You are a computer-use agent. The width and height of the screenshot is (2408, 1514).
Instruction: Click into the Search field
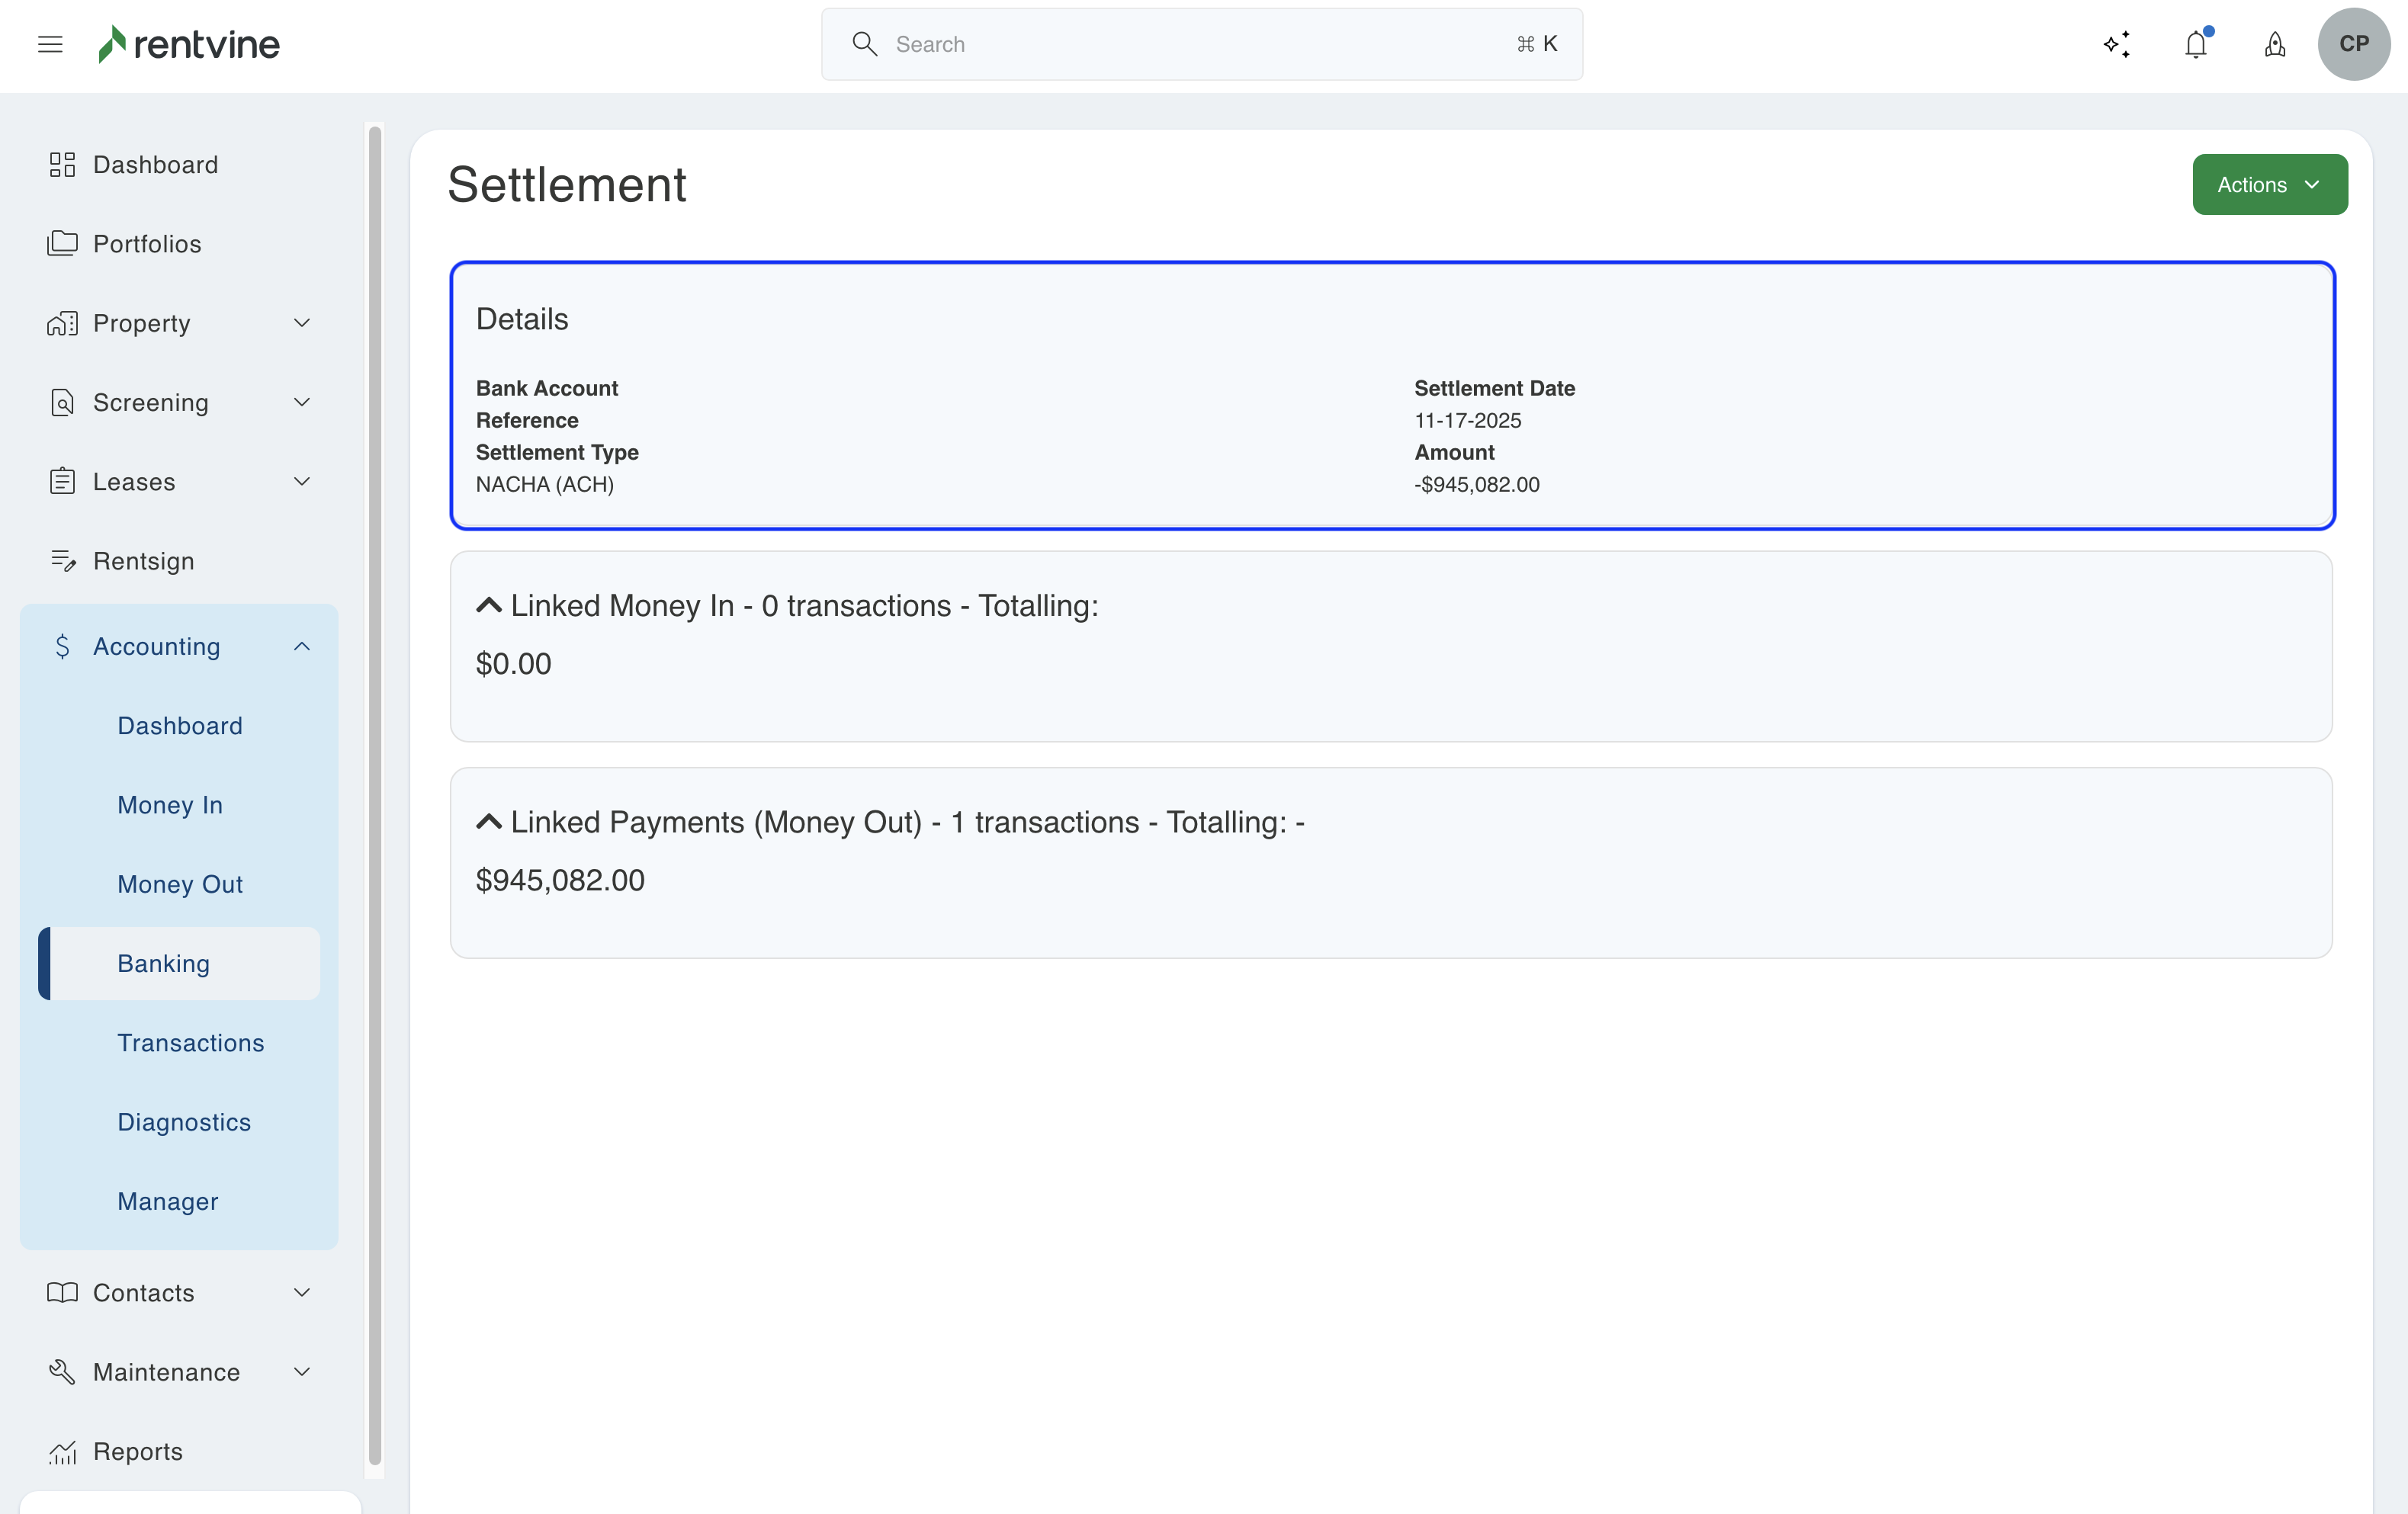1200,44
